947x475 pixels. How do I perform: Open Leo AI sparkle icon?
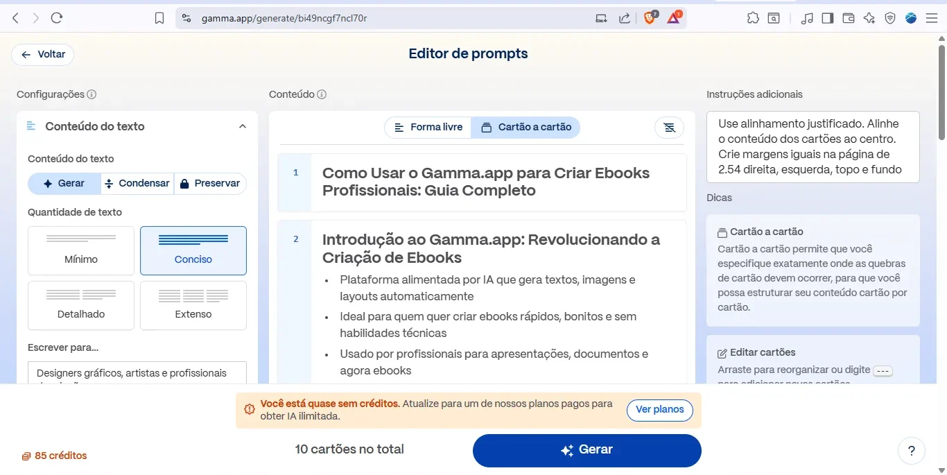pyautogui.click(x=869, y=18)
